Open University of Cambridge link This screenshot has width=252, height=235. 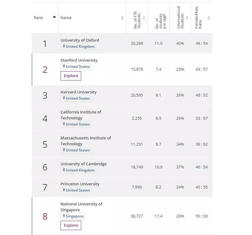pos(83,164)
